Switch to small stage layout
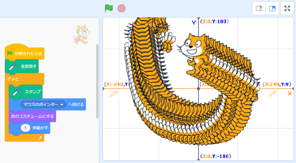Viewport: 296px width, 163px height. point(259,8)
